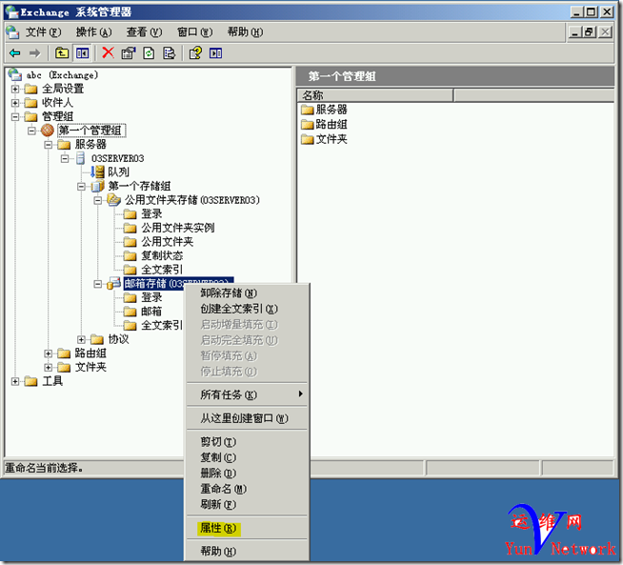Click the 队列 queue icon
This screenshot has width=623, height=565.
[x=97, y=172]
